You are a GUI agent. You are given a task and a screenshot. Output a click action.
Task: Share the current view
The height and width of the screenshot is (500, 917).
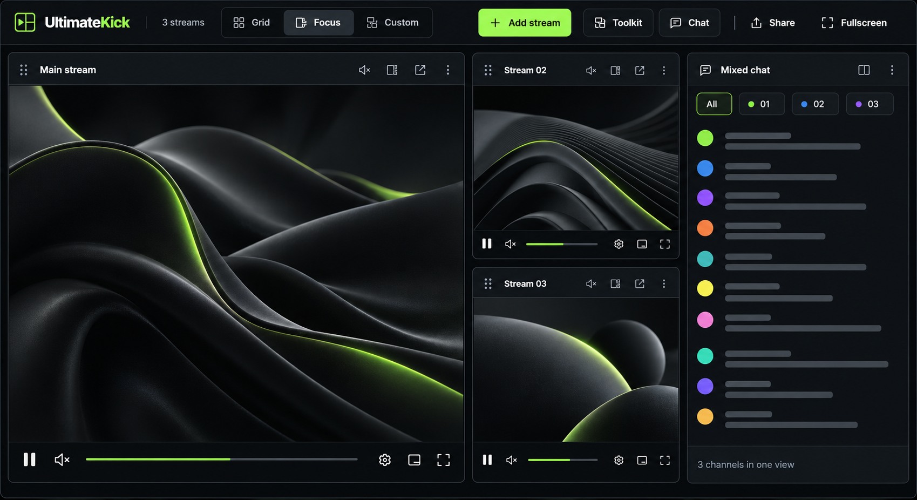pyautogui.click(x=773, y=23)
